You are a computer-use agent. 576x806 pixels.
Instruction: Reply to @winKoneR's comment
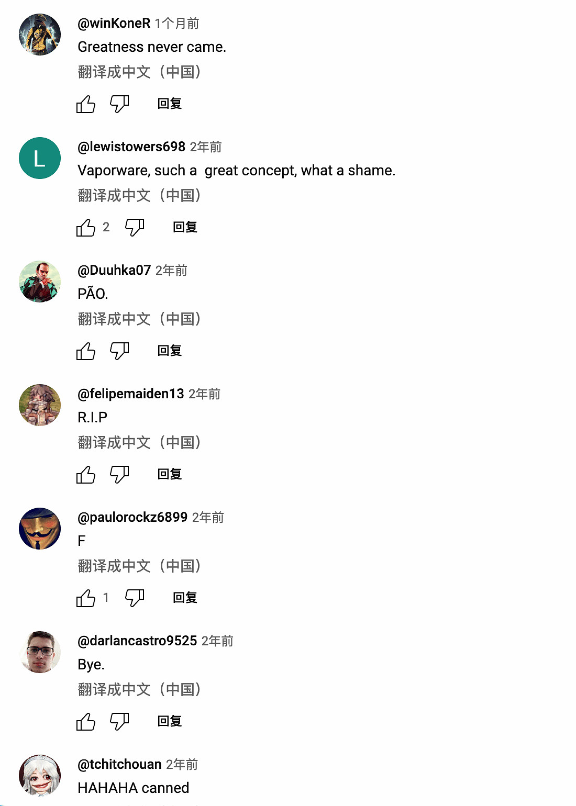point(170,104)
